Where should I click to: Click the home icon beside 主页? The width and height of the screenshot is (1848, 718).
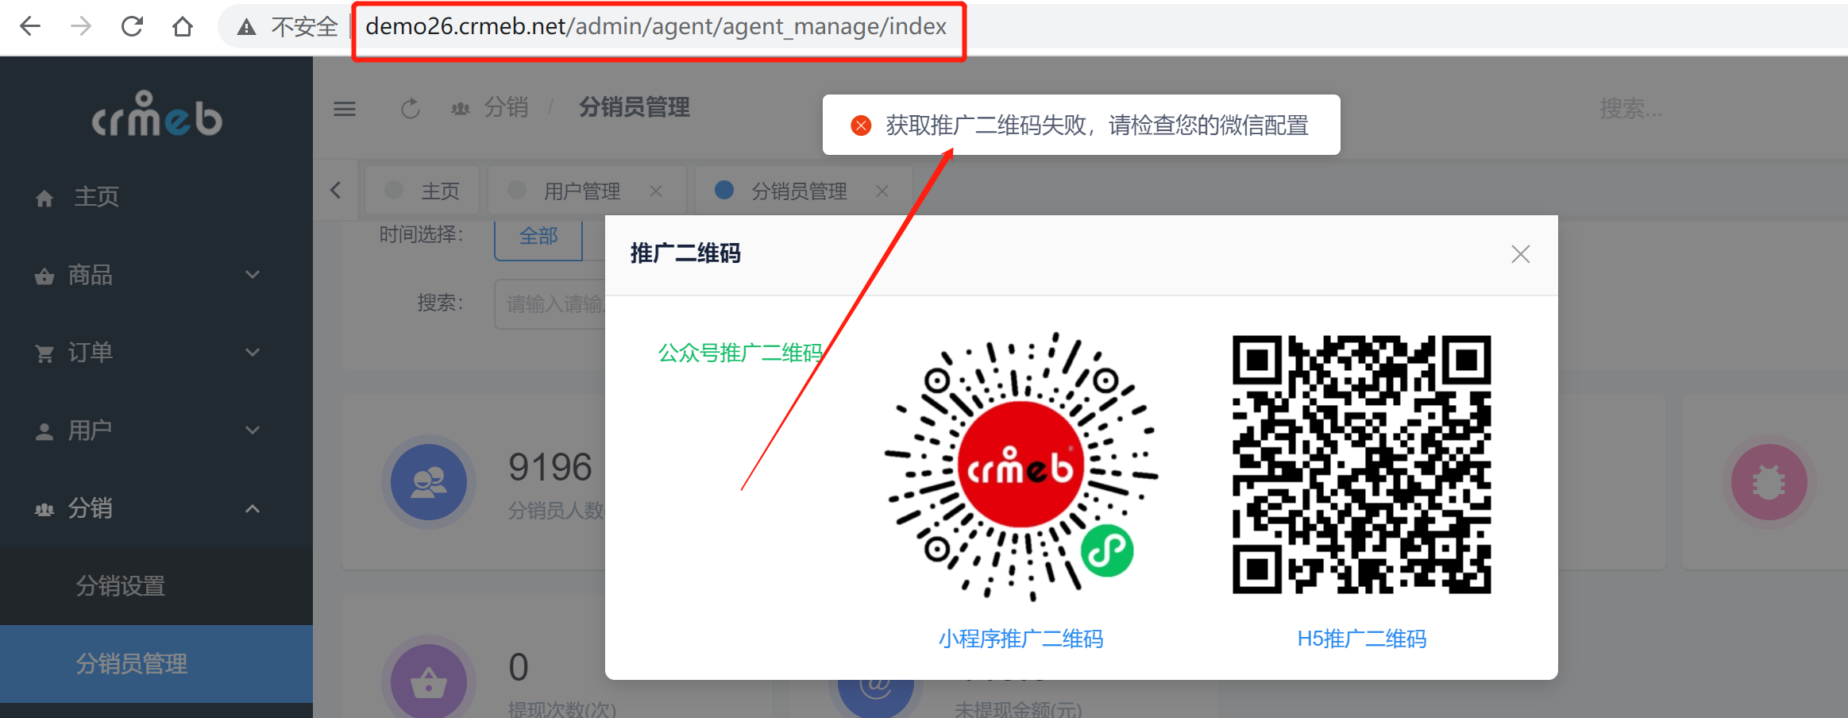point(44,198)
